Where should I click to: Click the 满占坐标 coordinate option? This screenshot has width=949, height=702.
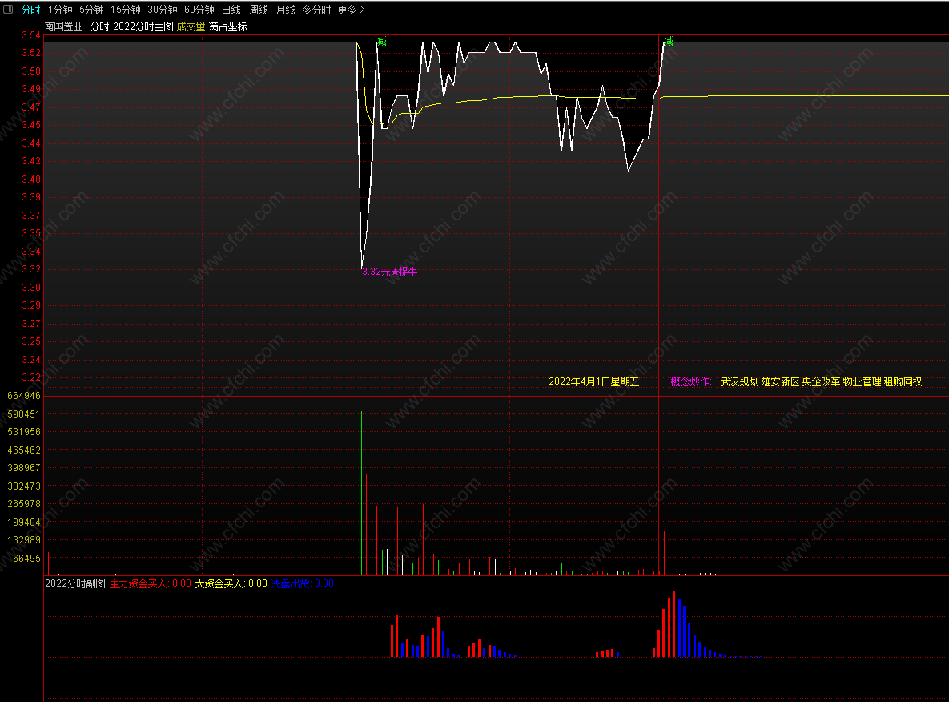[x=227, y=26]
